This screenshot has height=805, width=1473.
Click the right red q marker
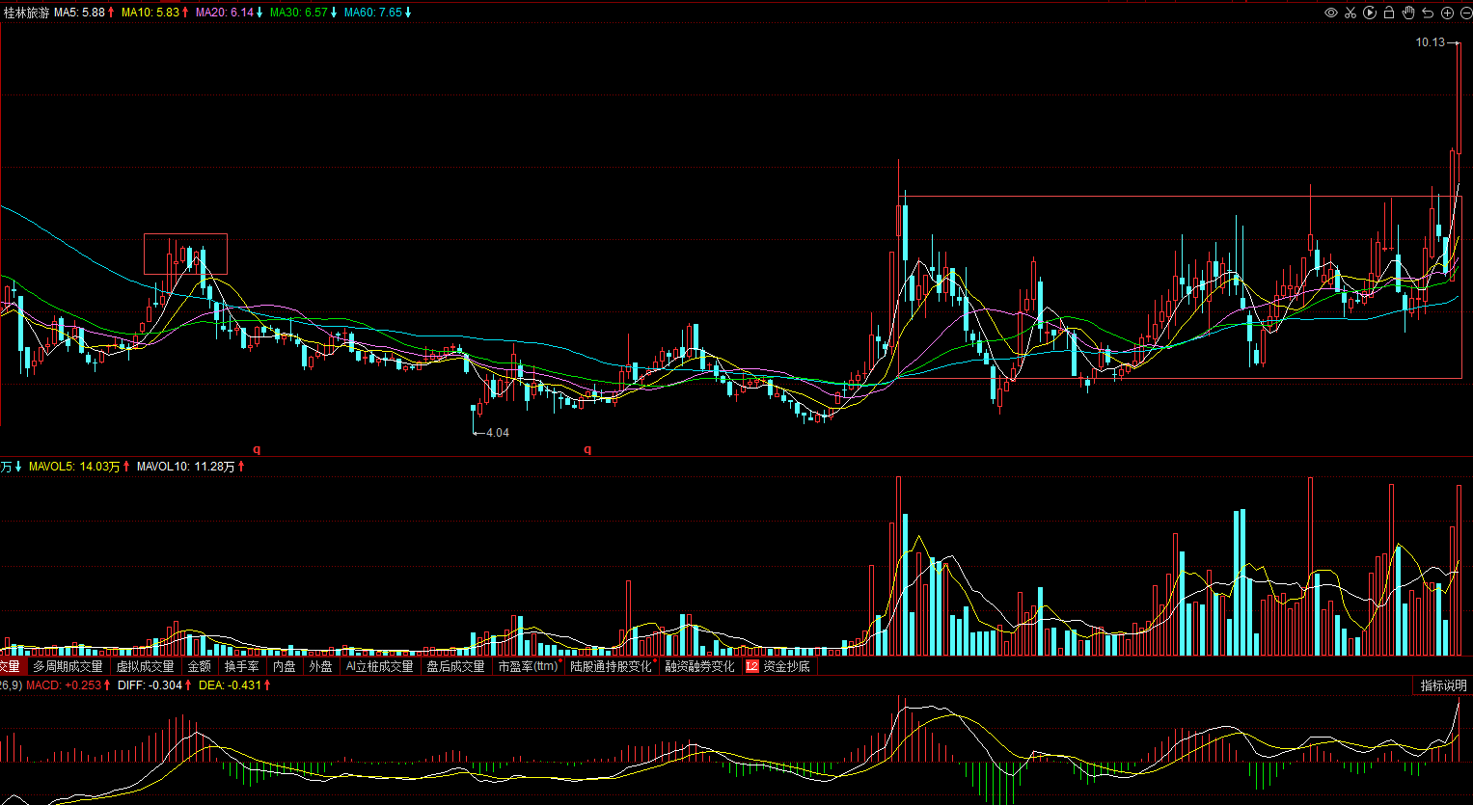click(x=587, y=449)
